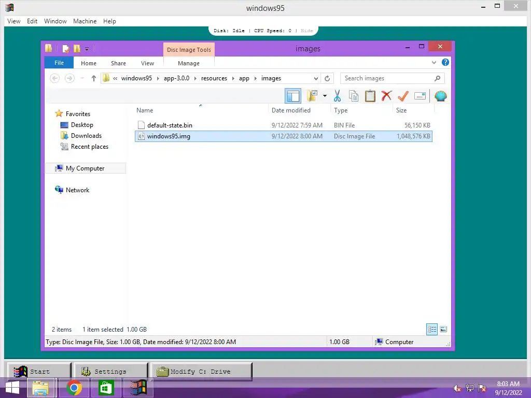Select My Computer in the navigation pane
Image resolution: width=531 pixels, height=398 pixels.
[x=85, y=168]
